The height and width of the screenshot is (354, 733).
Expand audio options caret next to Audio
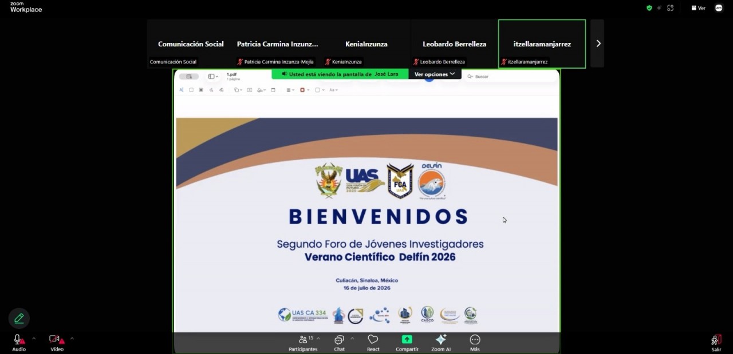[34, 339]
